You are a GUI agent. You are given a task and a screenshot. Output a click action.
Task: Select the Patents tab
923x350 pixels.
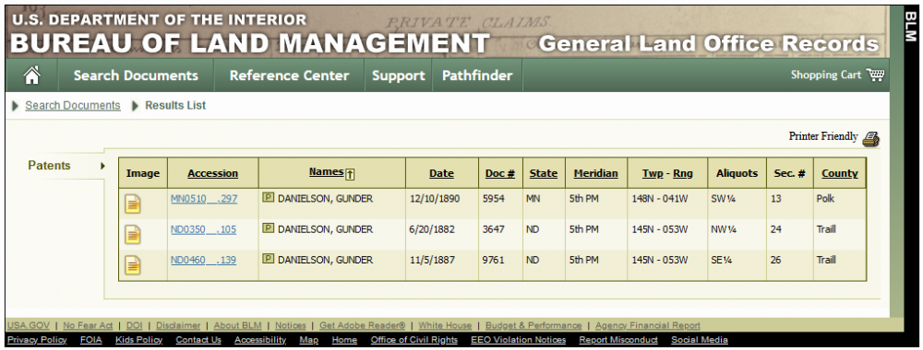click(50, 166)
